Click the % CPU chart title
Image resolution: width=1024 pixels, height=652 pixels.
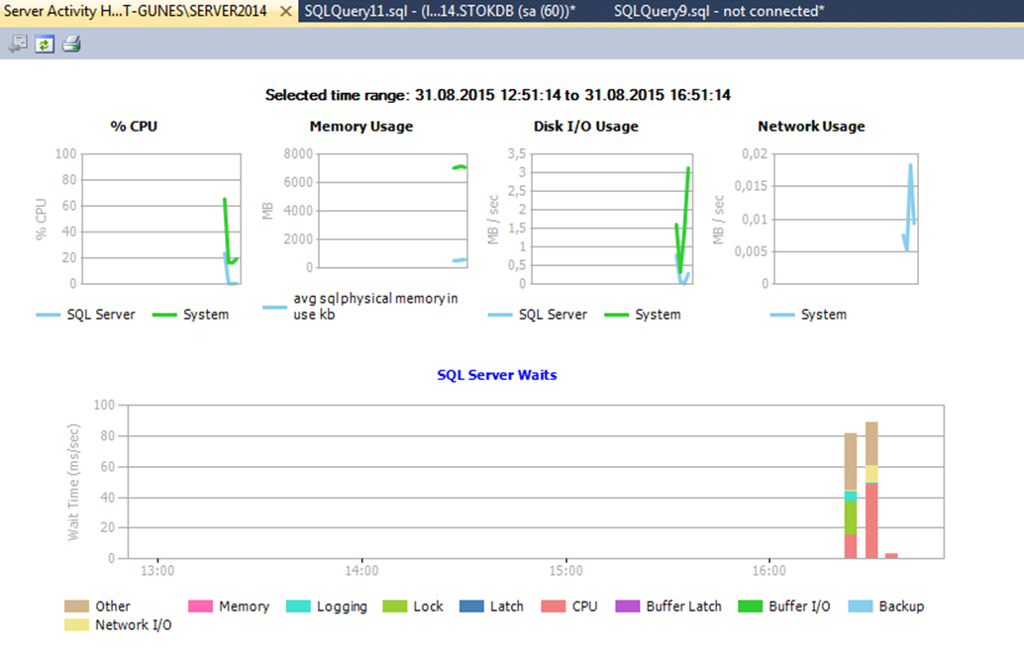coord(134,126)
